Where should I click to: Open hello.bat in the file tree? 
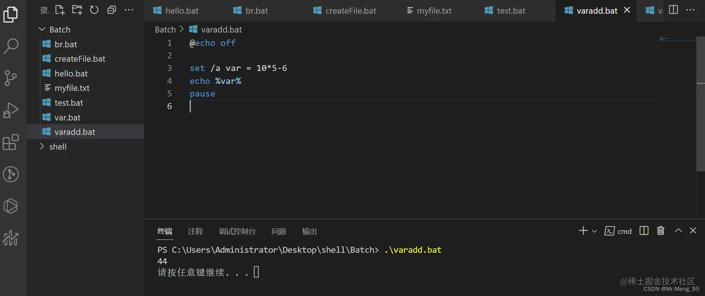coord(85,74)
